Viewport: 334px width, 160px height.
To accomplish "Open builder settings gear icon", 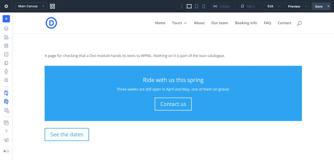I will point(6,6).
